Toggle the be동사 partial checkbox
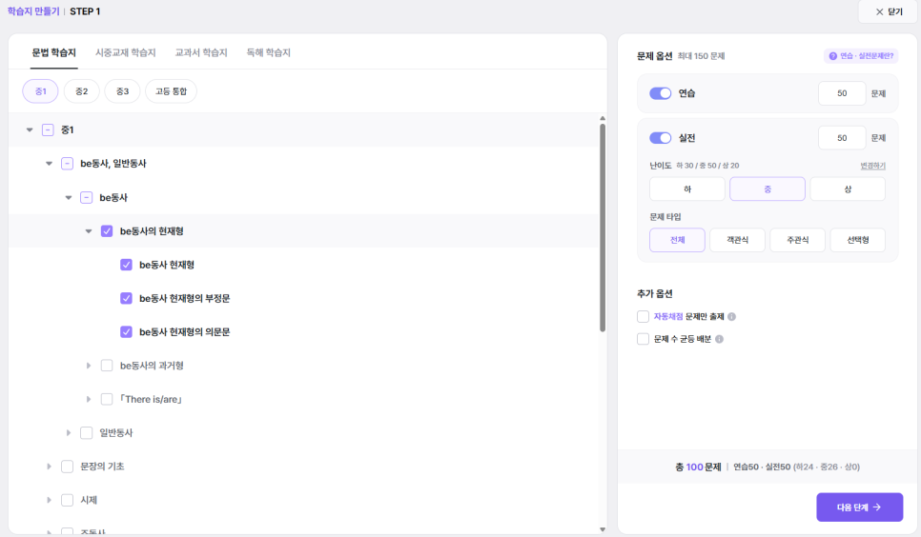The width and height of the screenshot is (921, 537). [x=87, y=197]
